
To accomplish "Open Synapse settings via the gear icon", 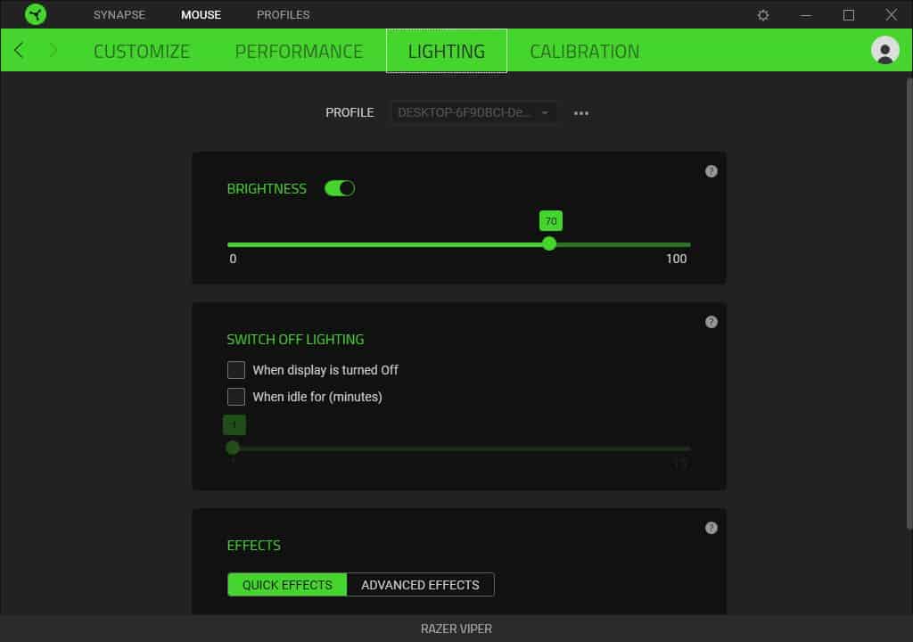I will tap(762, 14).
